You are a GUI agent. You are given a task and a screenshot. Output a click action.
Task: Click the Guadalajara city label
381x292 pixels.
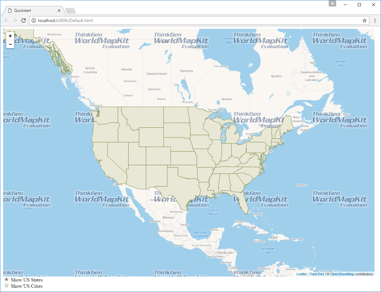coord(166,231)
